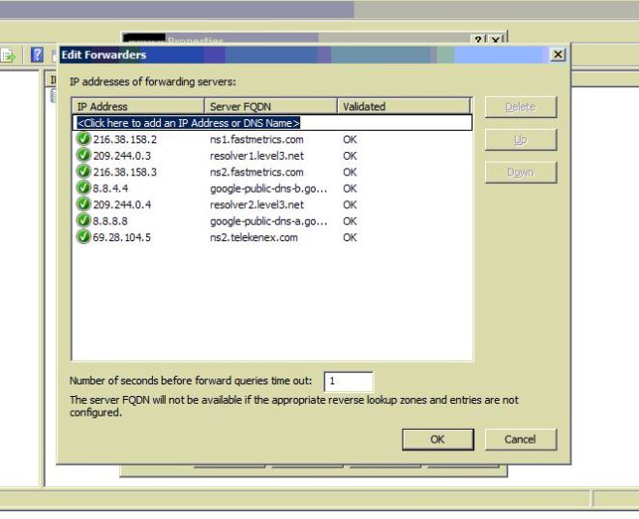Select IP address 216.38.158.3
Screen dimensions: 639x519
tap(125, 172)
